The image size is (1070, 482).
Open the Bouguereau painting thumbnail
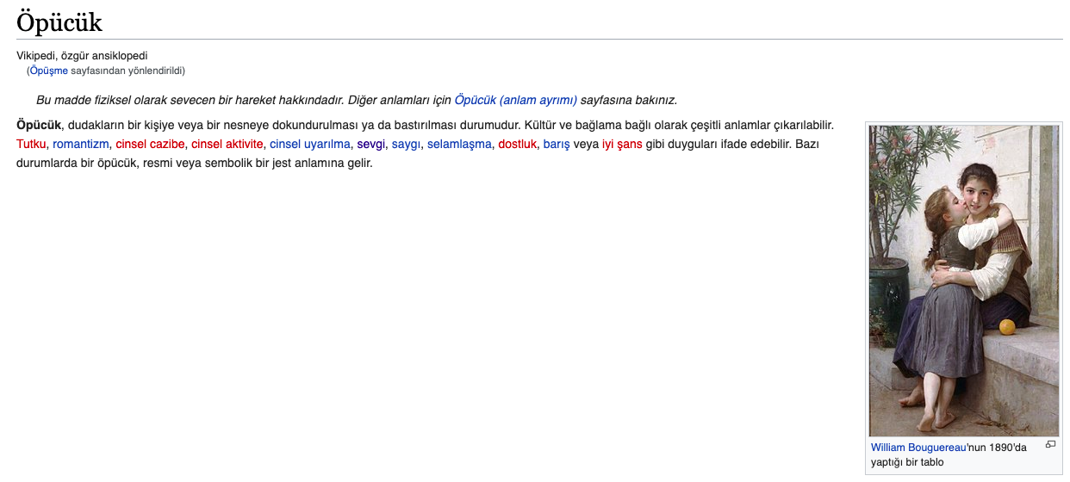pos(964,281)
